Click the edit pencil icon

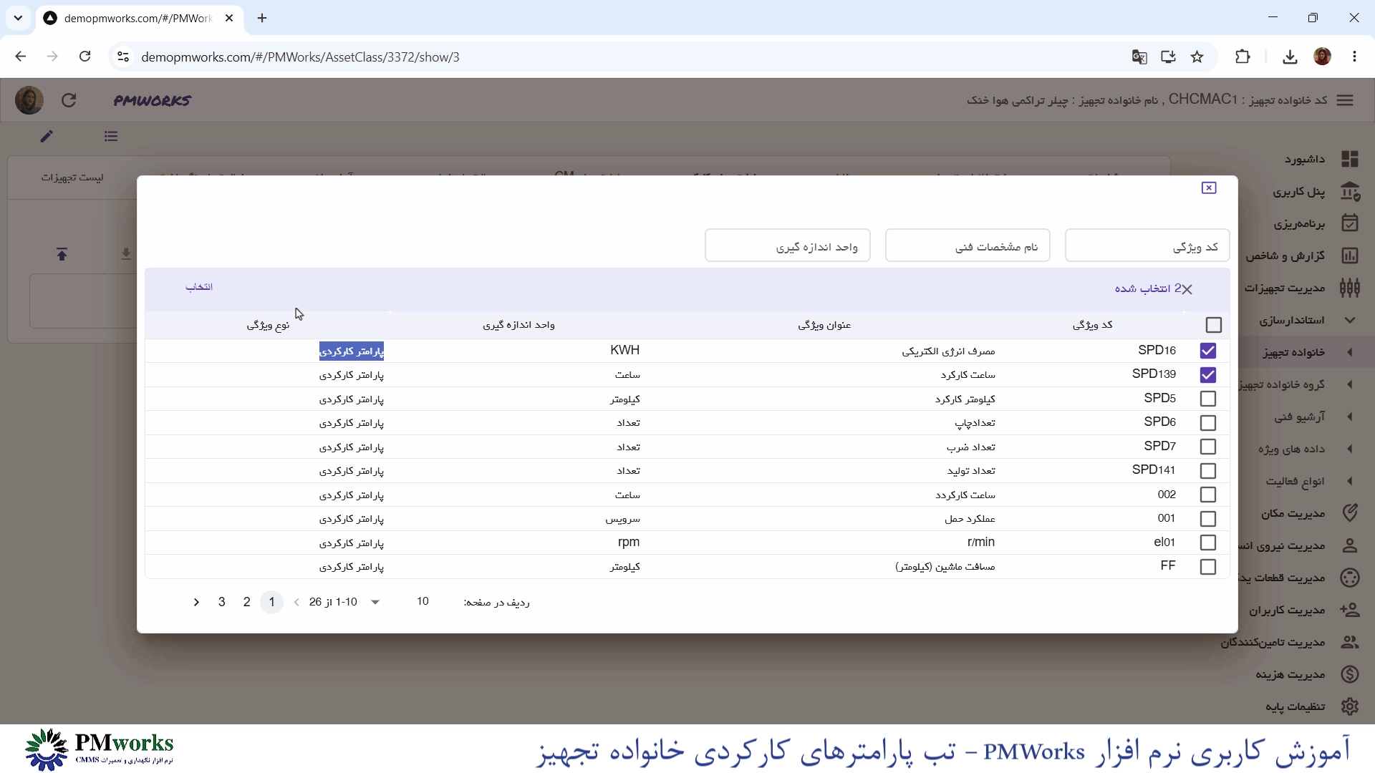pyautogui.click(x=47, y=136)
